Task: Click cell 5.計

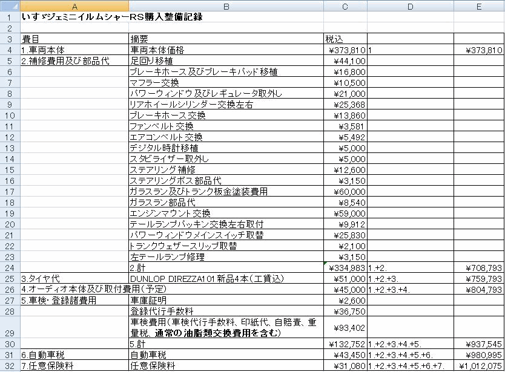Action: pos(226,344)
